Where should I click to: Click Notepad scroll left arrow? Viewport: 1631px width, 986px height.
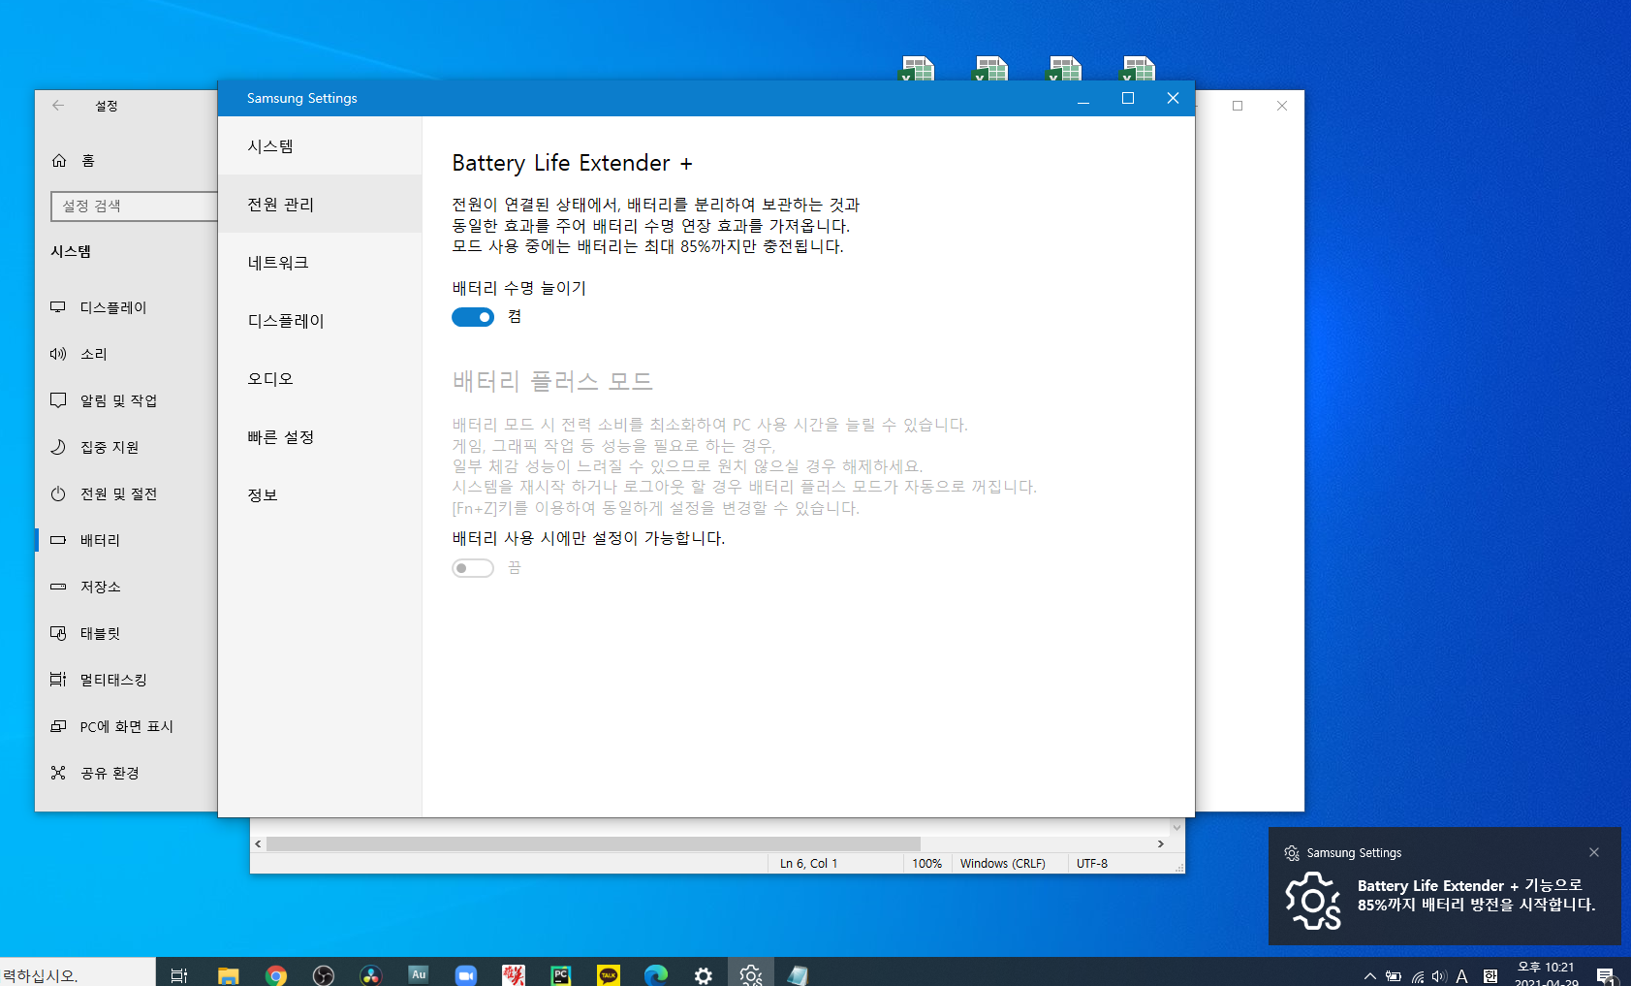pos(258,843)
